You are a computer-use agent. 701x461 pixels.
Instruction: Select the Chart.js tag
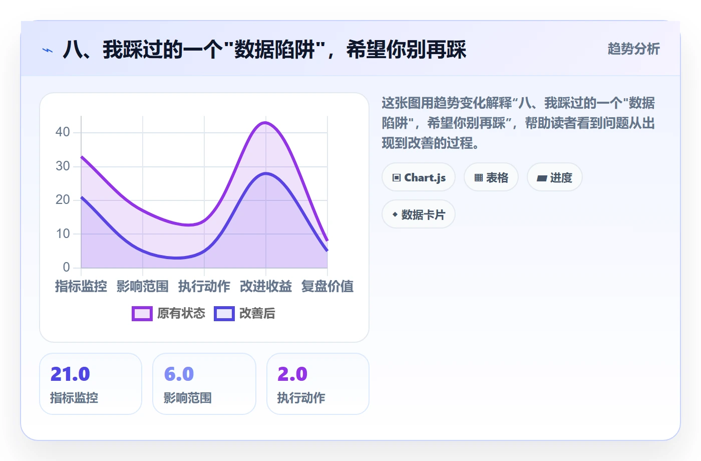pos(419,177)
